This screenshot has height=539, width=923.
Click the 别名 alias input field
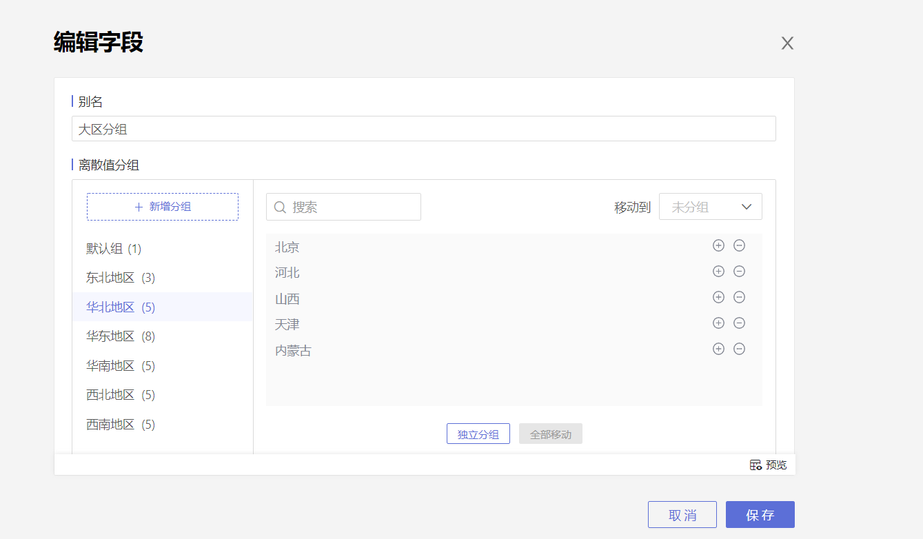coord(423,129)
